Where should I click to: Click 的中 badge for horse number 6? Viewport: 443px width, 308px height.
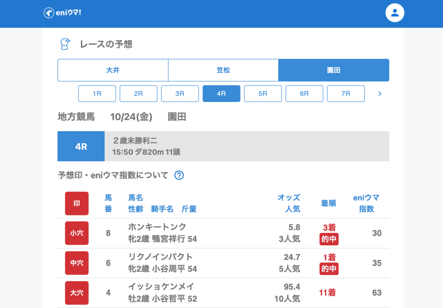329,269
